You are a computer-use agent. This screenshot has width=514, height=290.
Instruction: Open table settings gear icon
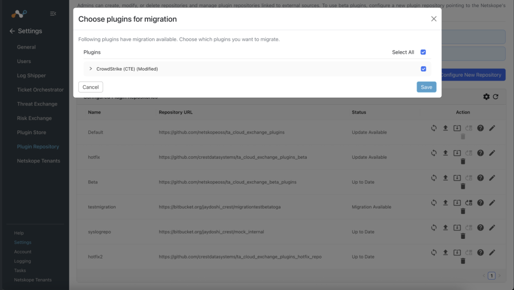(486, 97)
